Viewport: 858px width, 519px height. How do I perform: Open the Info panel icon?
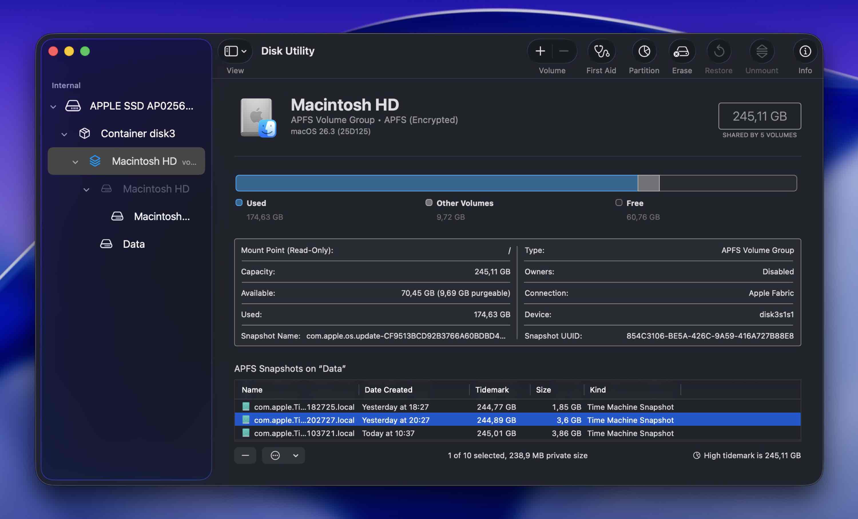(x=805, y=51)
